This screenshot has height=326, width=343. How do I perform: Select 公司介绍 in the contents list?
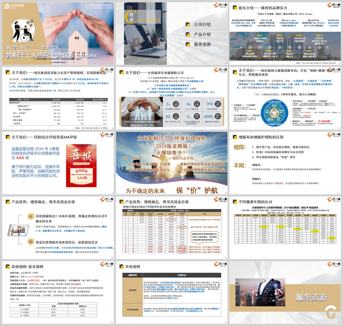pos(202,25)
